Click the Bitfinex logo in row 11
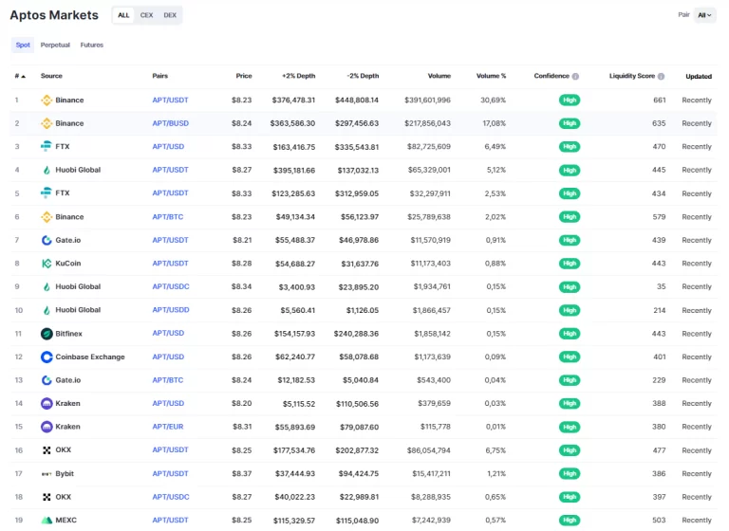Screen dimensions: 729x531 click(x=47, y=334)
